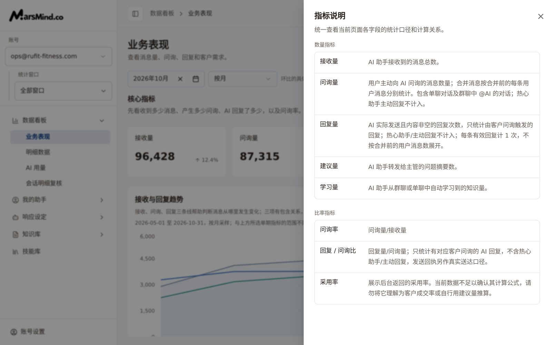The image size is (552, 345).
Task: Click the 数据看板 chart icon
Action: tap(15, 121)
